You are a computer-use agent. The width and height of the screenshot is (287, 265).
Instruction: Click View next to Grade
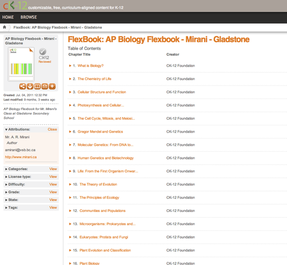53,192
